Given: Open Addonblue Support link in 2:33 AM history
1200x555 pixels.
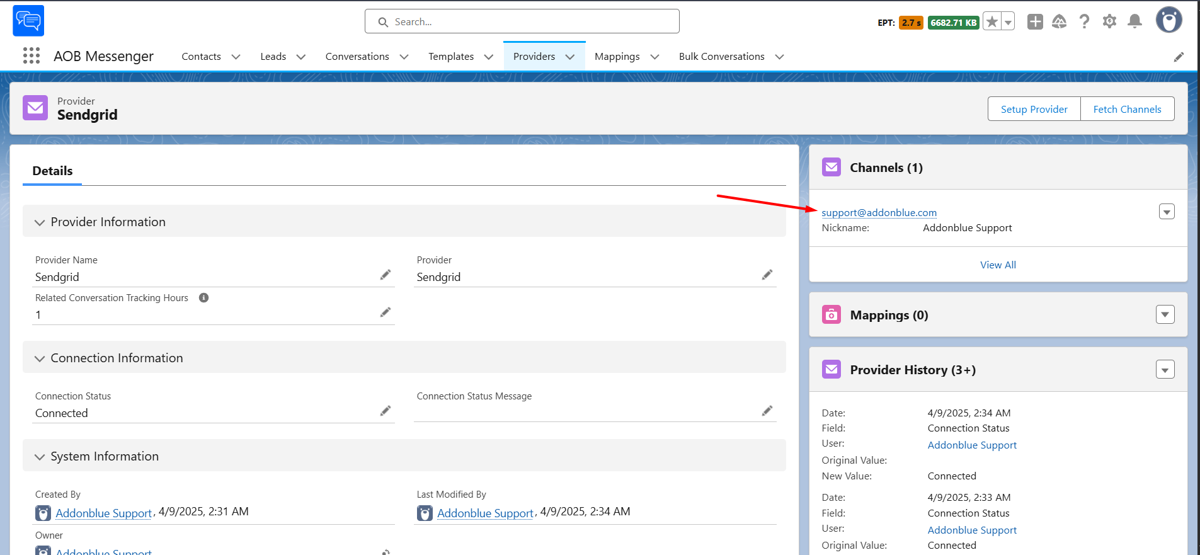Looking at the screenshot, I should [x=972, y=530].
